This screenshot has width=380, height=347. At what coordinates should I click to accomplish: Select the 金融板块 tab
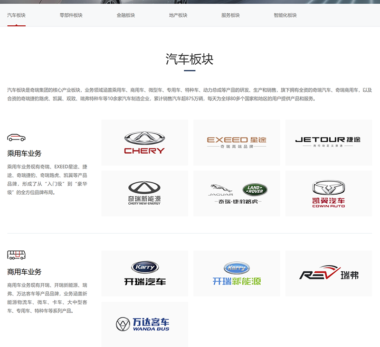click(x=125, y=15)
